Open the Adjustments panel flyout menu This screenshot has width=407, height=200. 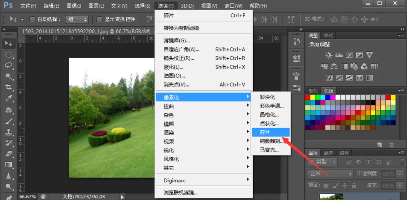point(401,35)
